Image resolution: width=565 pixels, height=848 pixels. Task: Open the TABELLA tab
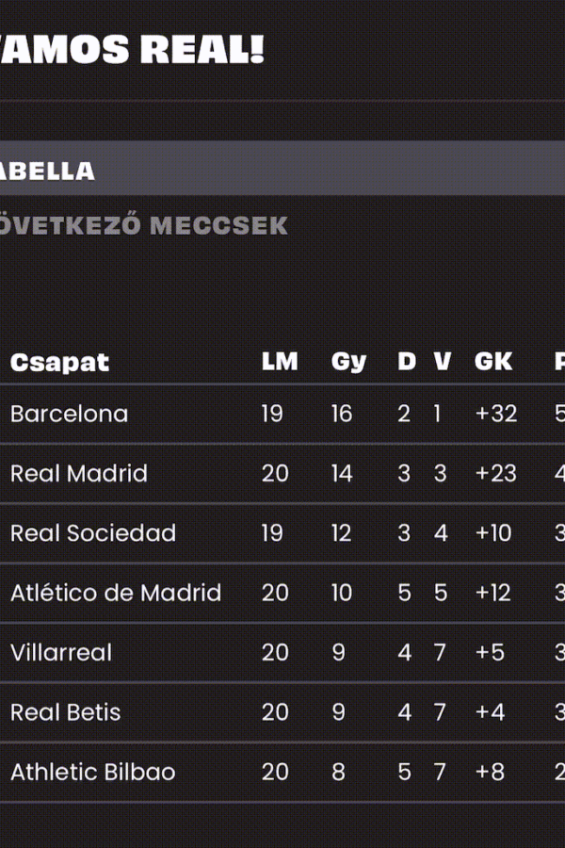coord(282,169)
